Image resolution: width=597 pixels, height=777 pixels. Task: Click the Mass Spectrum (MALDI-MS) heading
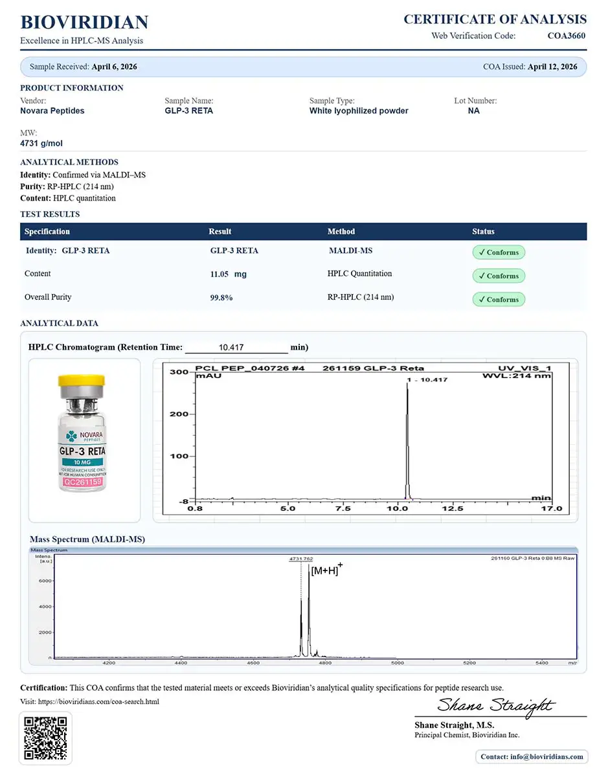[x=87, y=539]
